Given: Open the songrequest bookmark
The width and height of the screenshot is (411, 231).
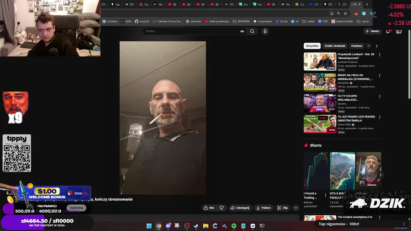Looking at the screenshot, I should 263,21.
